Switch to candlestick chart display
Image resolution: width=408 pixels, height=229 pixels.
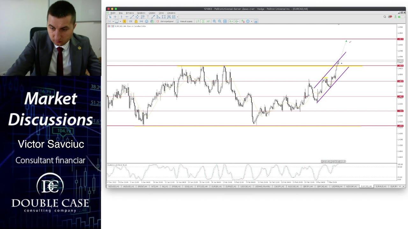coord(203,21)
